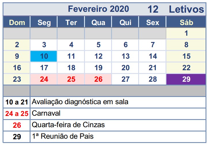This screenshot has height=145, width=209.
Task: Select the blue highlighted day 10
Action: coord(44,56)
